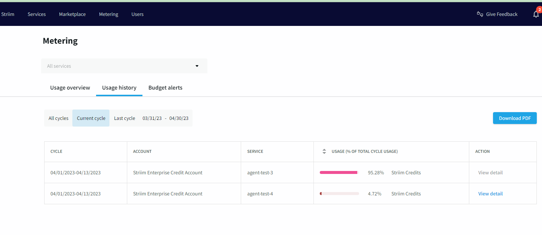Open the Budget alerts tab
This screenshot has height=235, width=542.
(x=165, y=88)
